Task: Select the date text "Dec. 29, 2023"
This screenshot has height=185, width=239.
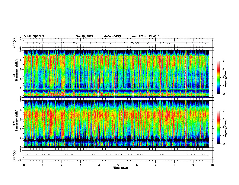Action: [84, 36]
